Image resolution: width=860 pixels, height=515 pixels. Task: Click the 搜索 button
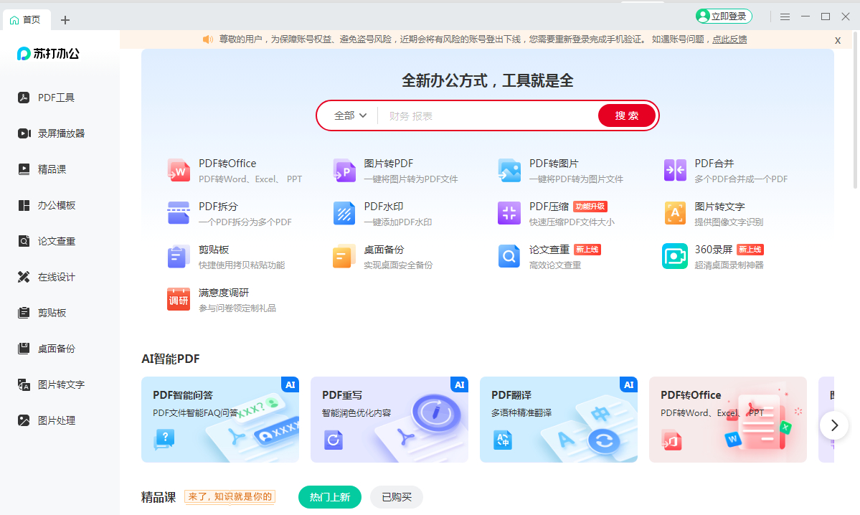pyautogui.click(x=627, y=115)
